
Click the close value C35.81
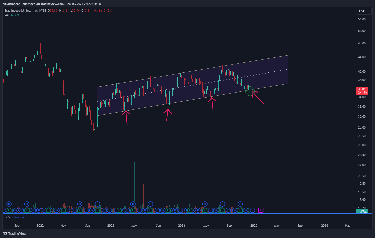86,11
